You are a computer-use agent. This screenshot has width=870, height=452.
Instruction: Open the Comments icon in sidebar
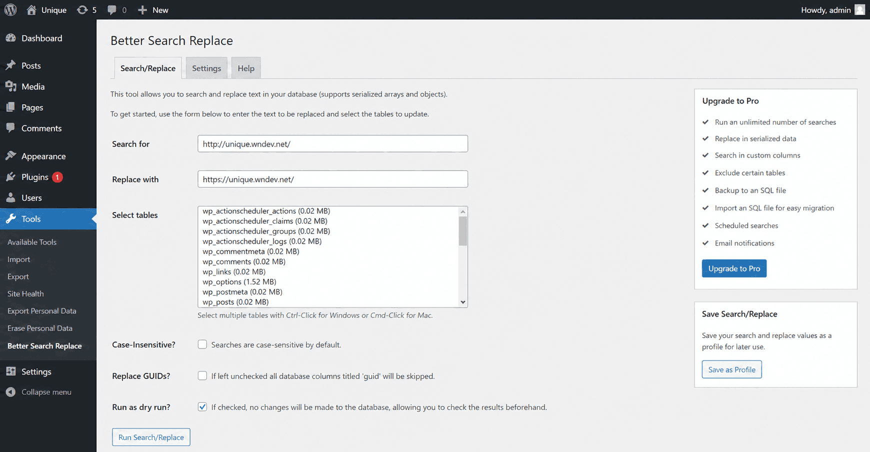(10, 128)
